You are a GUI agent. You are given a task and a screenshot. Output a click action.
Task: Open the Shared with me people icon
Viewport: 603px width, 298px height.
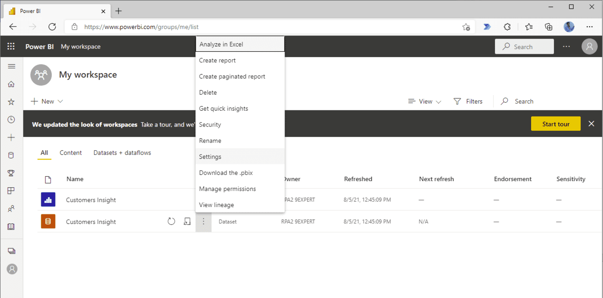pos(12,208)
